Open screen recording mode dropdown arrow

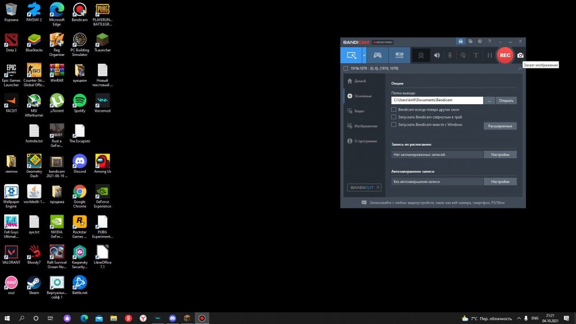364,55
